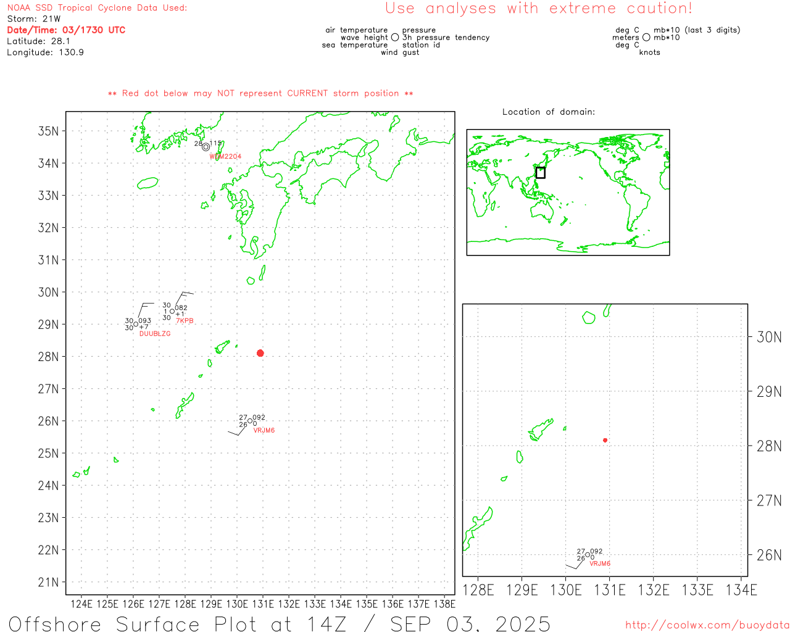Screen dimensions: 790x632
Task: Click 'Use analyses with extreme caution!' warning
Action: point(539,8)
